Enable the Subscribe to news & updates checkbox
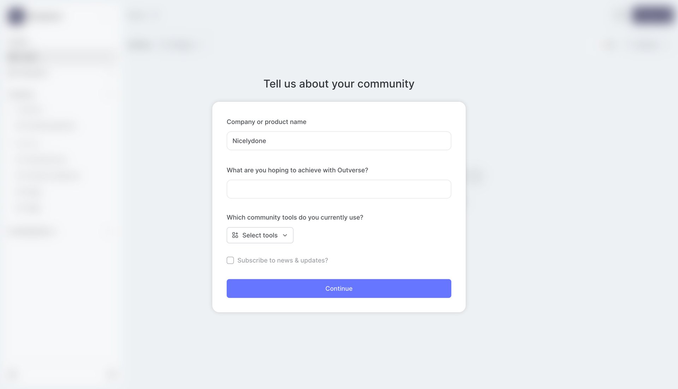This screenshot has height=389, width=678. pos(230,260)
